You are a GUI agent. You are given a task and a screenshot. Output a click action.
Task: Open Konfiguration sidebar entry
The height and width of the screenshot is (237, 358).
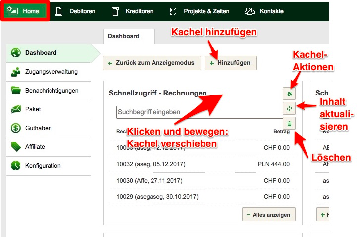[49, 166]
